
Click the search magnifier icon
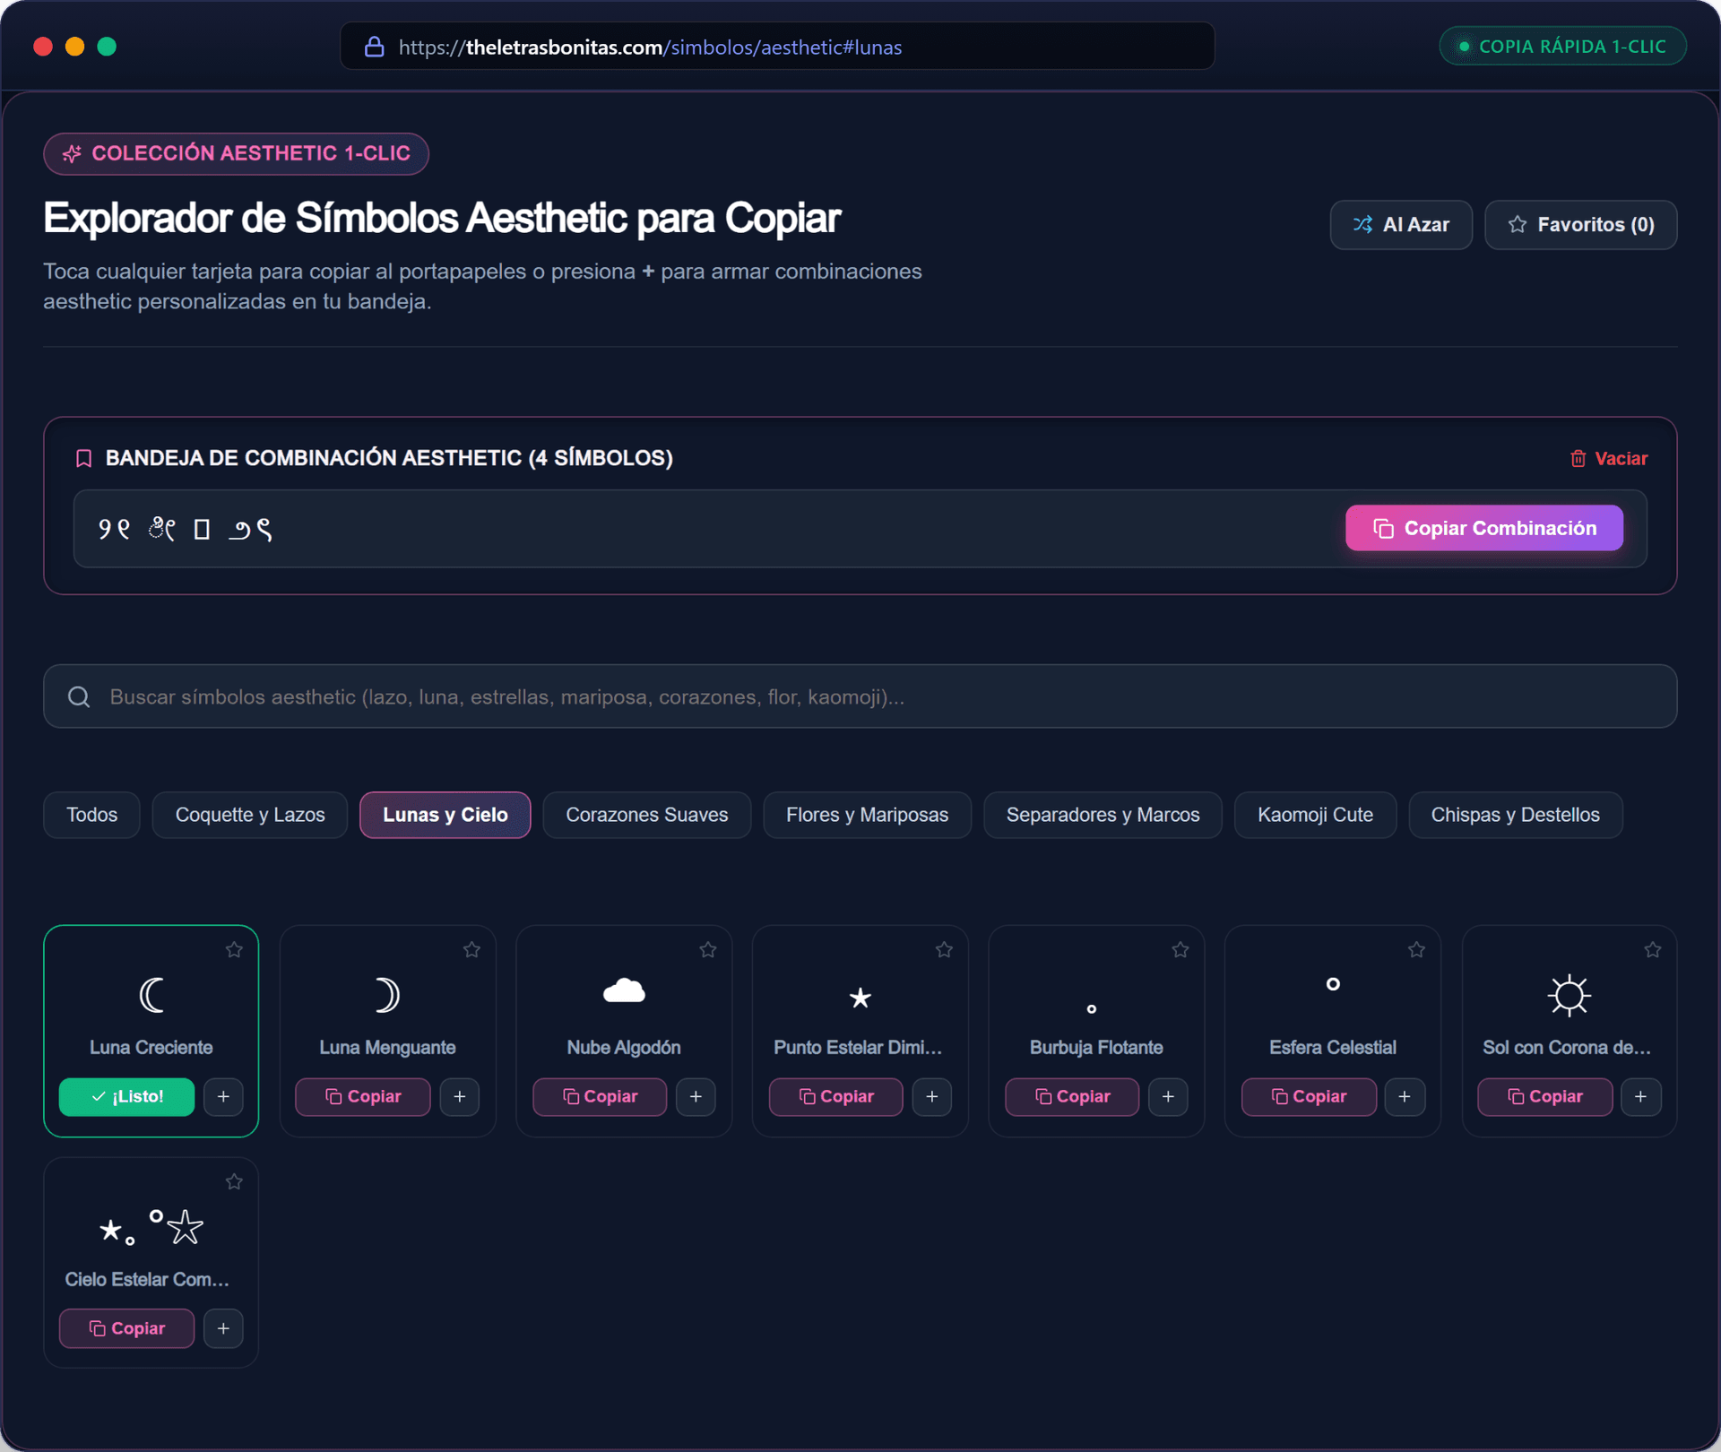click(79, 697)
